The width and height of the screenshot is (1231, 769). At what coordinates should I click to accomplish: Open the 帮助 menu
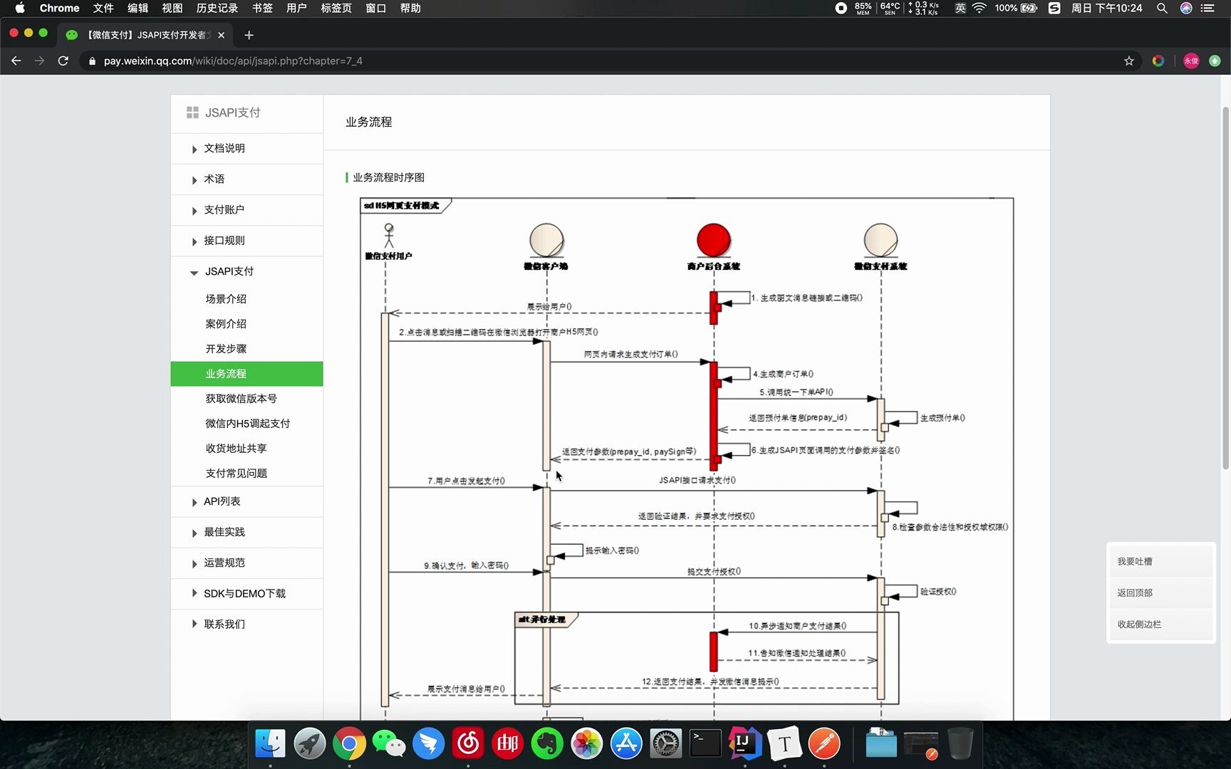point(410,9)
